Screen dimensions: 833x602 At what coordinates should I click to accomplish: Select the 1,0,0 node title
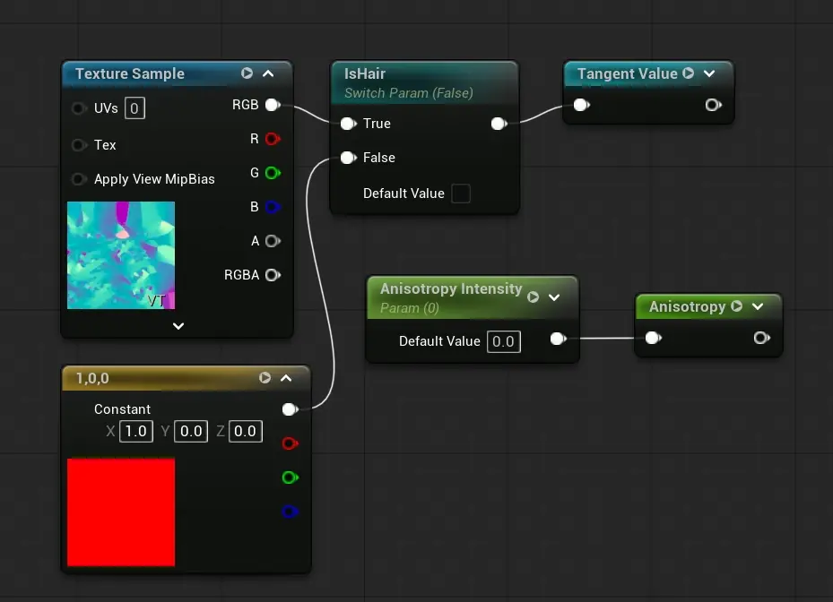92,378
